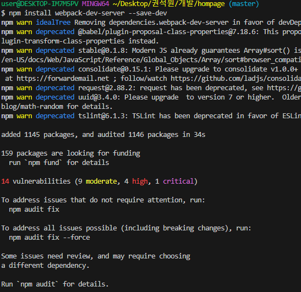Click 'uuid@3.4.0:' package text
301x292 pixels.
pyautogui.click(x=99, y=97)
